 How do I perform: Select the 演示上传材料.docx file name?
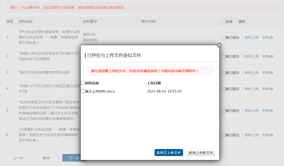coord(100,91)
